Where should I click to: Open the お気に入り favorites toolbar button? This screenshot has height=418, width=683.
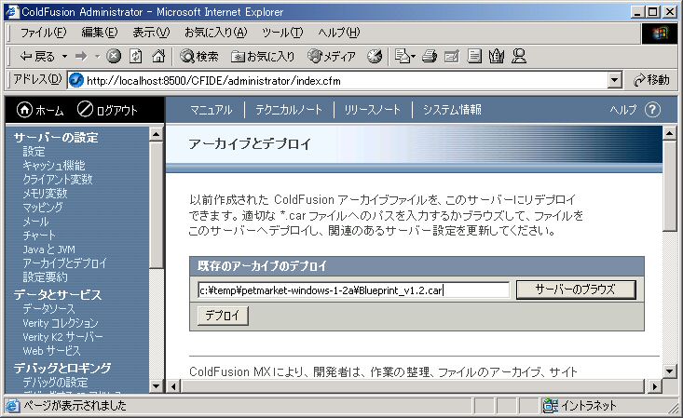tap(263, 56)
